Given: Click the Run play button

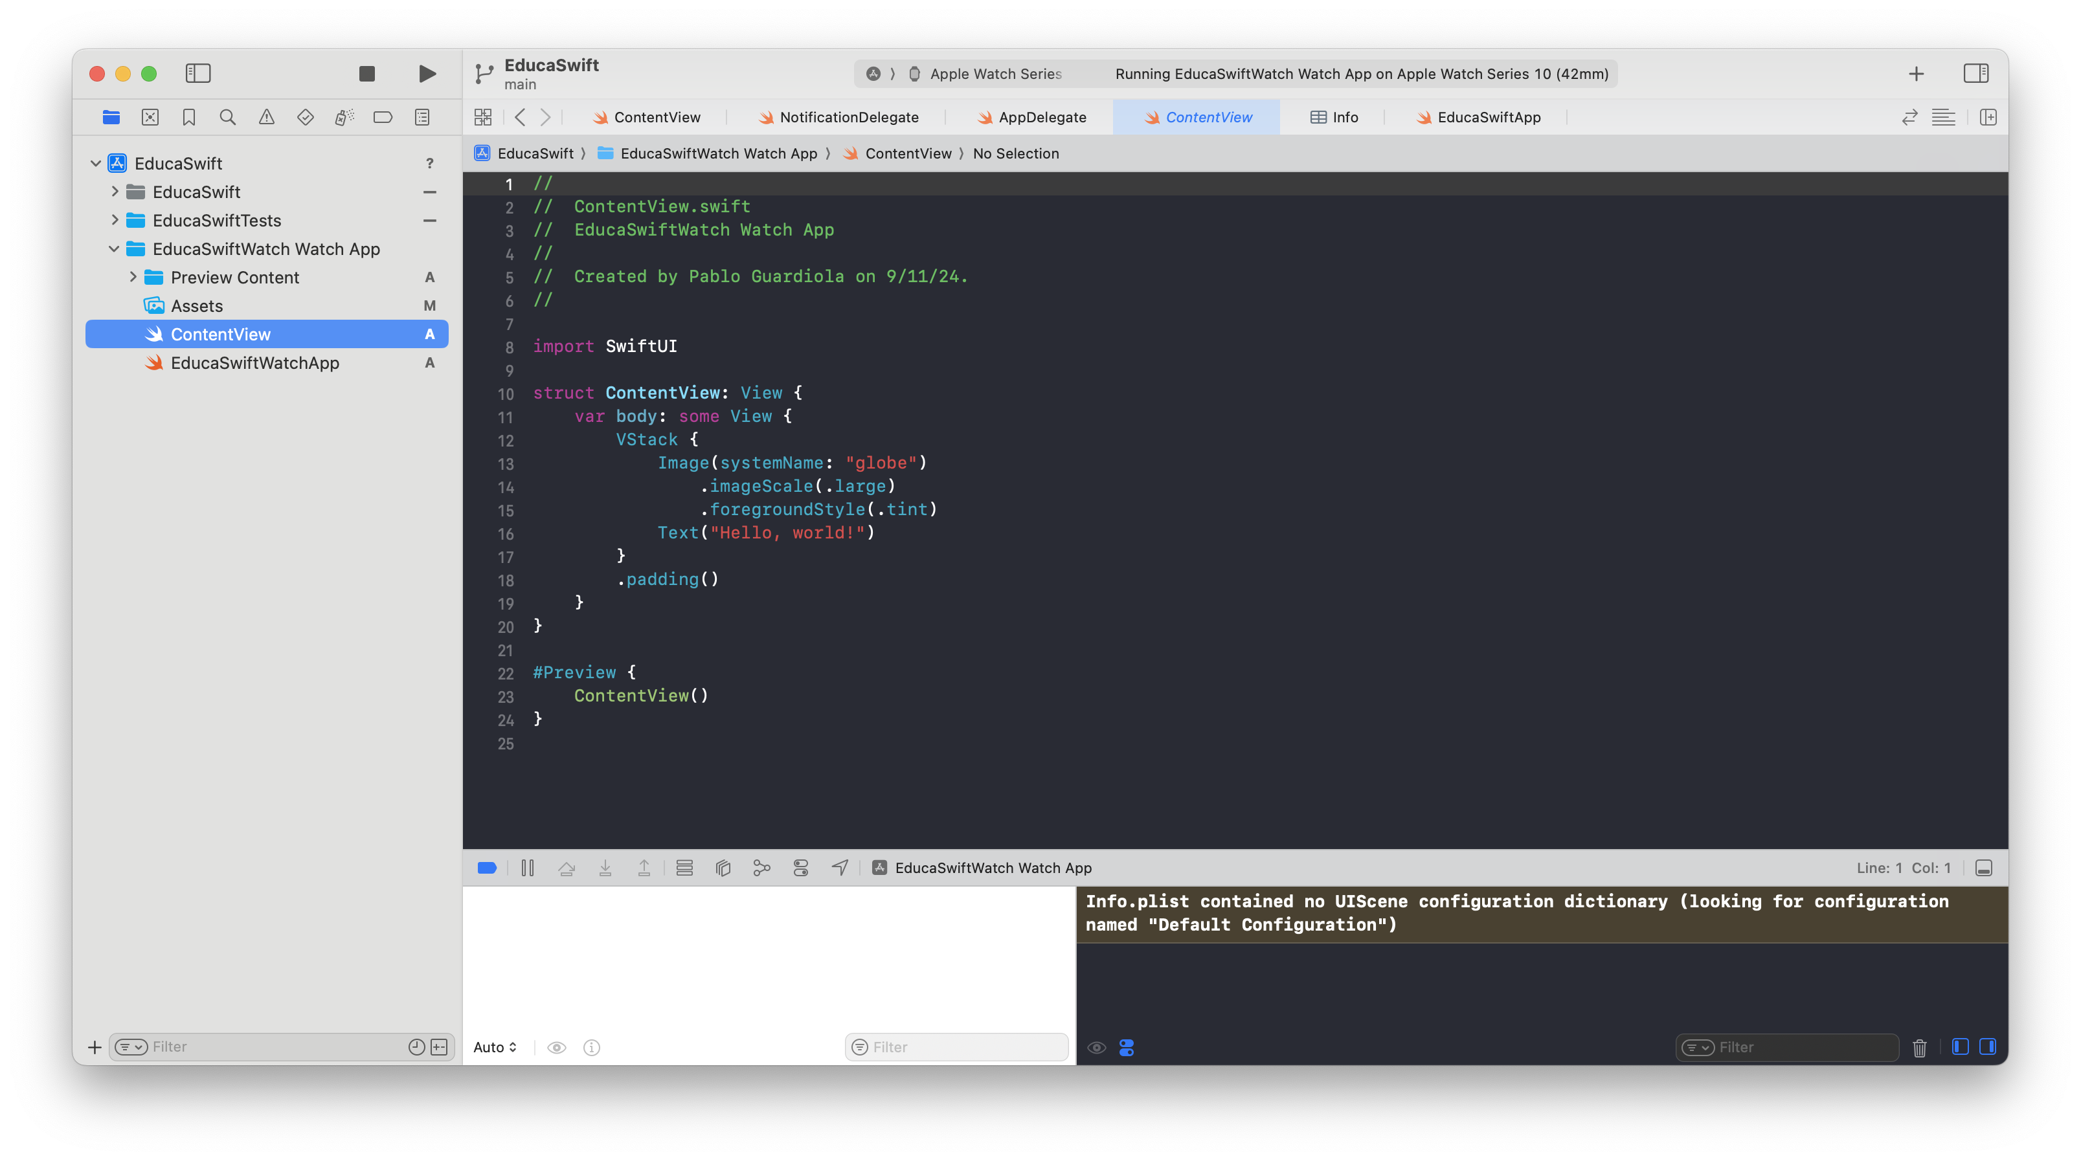Looking at the screenshot, I should point(427,74).
